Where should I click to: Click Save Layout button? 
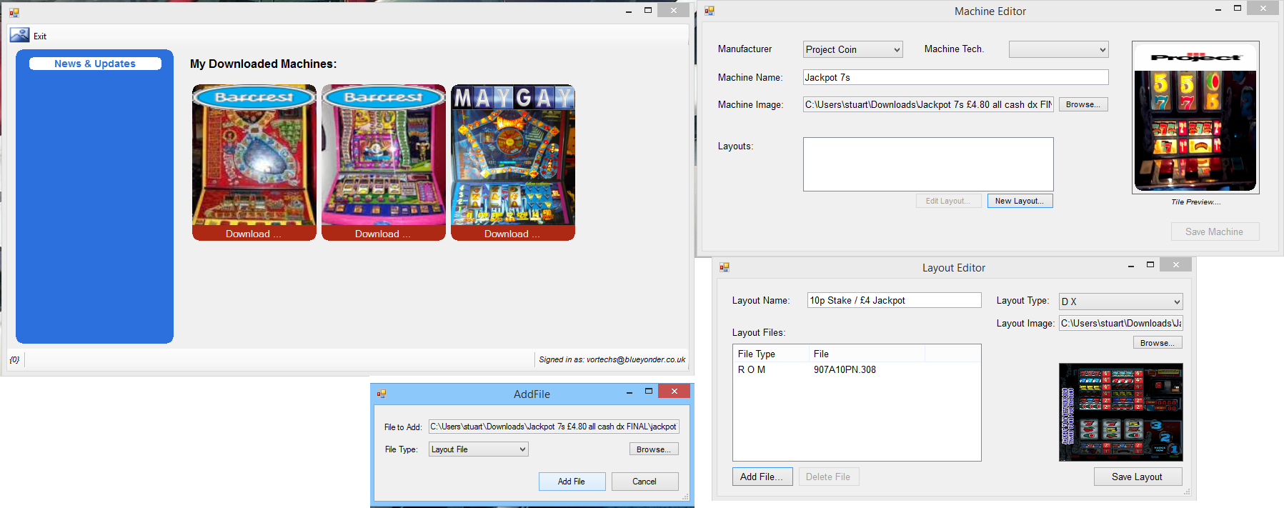coord(1137,477)
